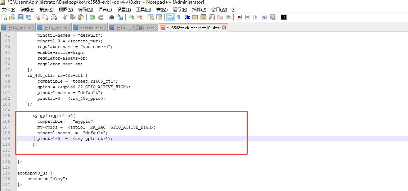Toggle synchronized vertical scrolling

tap(151, 17)
